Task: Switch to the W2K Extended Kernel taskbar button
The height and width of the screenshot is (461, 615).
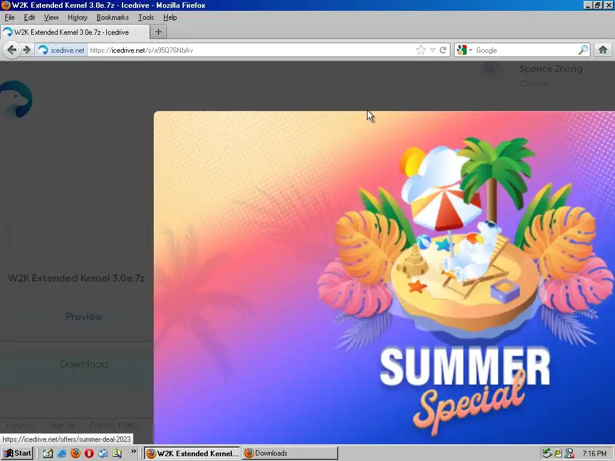Action: tap(192, 453)
